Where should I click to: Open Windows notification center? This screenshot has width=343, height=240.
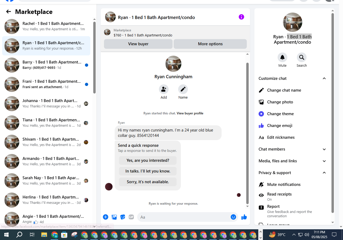(334, 235)
